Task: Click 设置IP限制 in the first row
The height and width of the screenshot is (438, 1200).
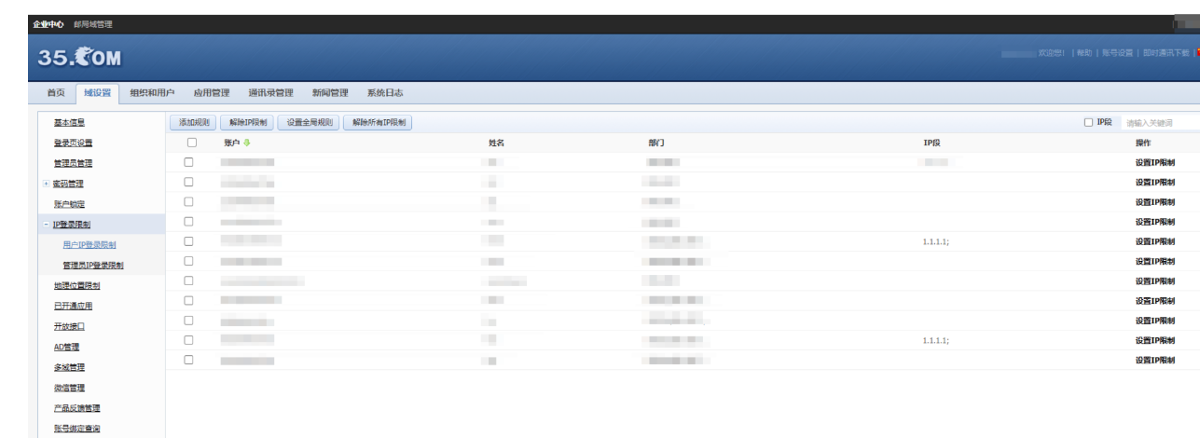Action: 1154,162
